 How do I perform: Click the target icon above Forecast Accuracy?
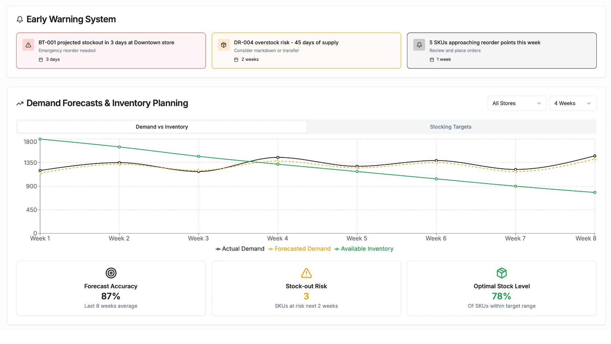[110, 273]
